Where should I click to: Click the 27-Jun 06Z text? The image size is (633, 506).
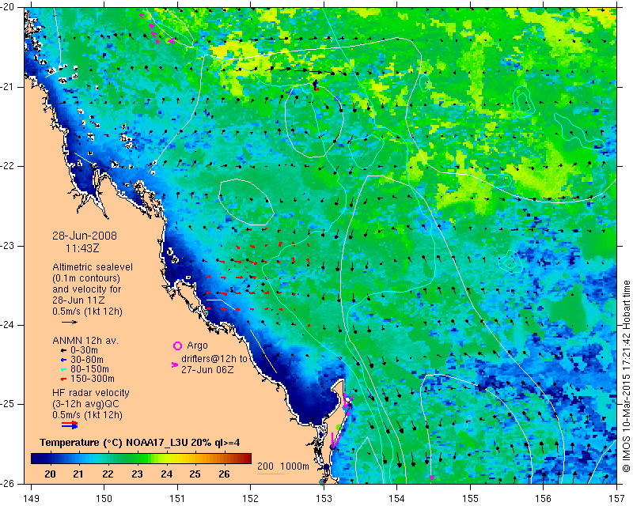coord(207,369)
